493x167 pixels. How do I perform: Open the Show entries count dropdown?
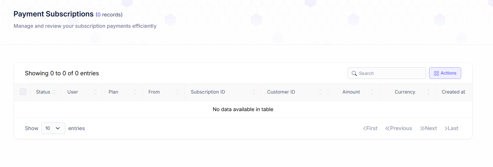[53, 128]
